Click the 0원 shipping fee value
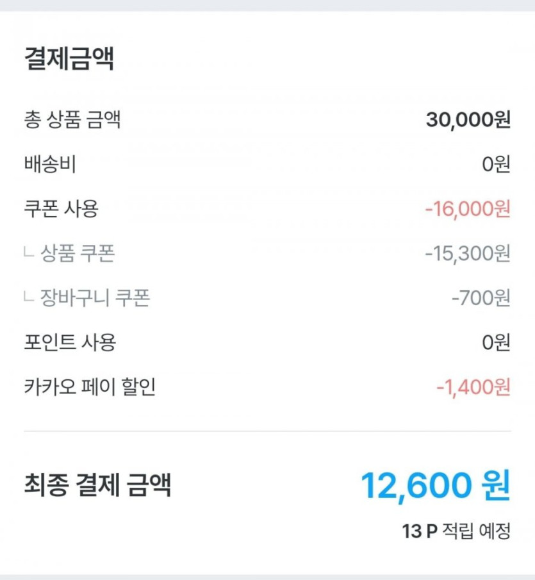 point(496,165)
